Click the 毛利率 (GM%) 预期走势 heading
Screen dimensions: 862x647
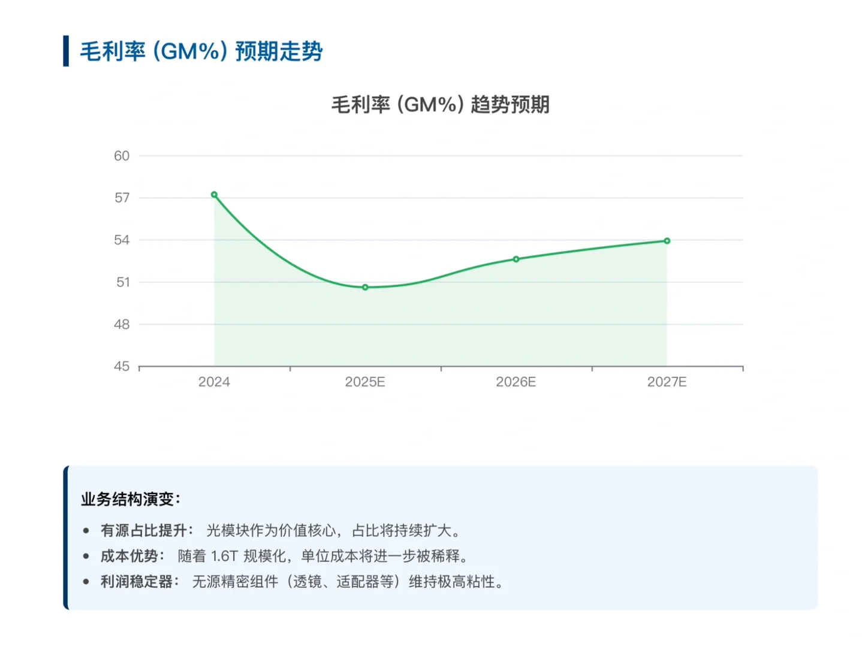pos(200,52)
